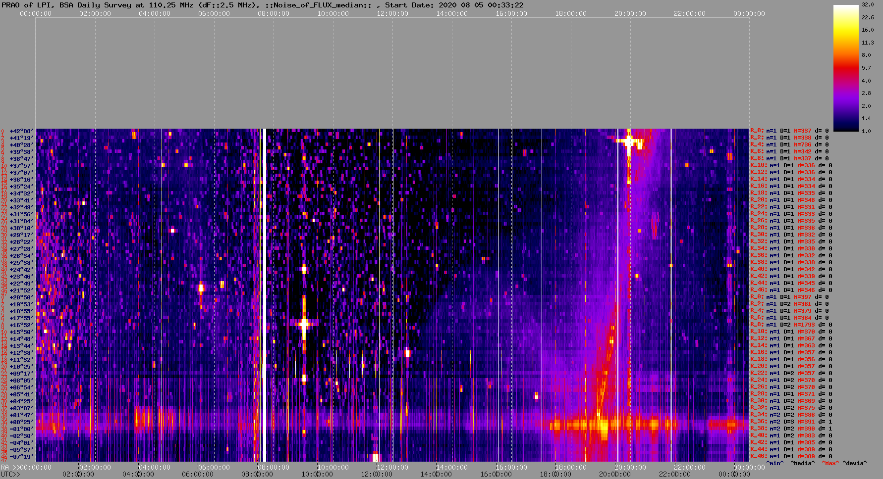Select the 16.0 value on the color scale

(868, 30)
